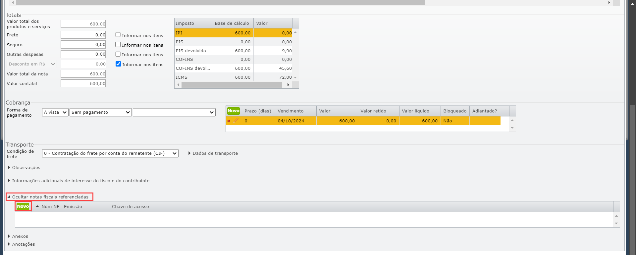The width and height of the screenshot is (636, 255).
Task: Select the 'PIS devolvido' tax row
Action: coord(234,51)
